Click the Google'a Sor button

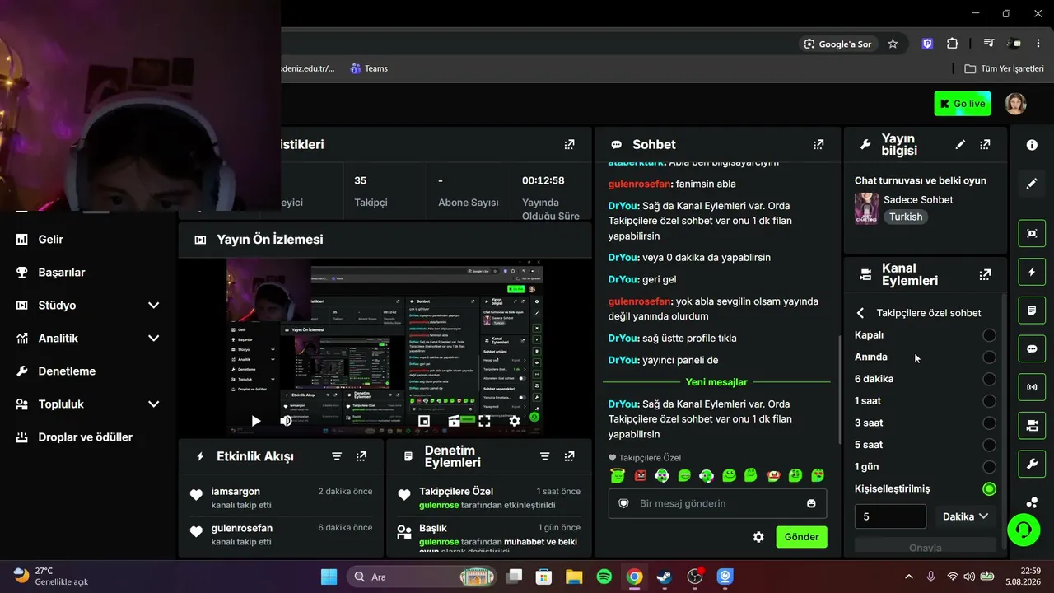pos(837,44)
